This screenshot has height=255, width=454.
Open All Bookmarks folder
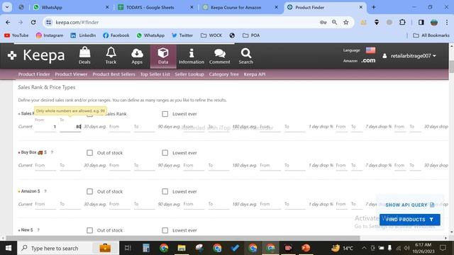click(431, 35)
